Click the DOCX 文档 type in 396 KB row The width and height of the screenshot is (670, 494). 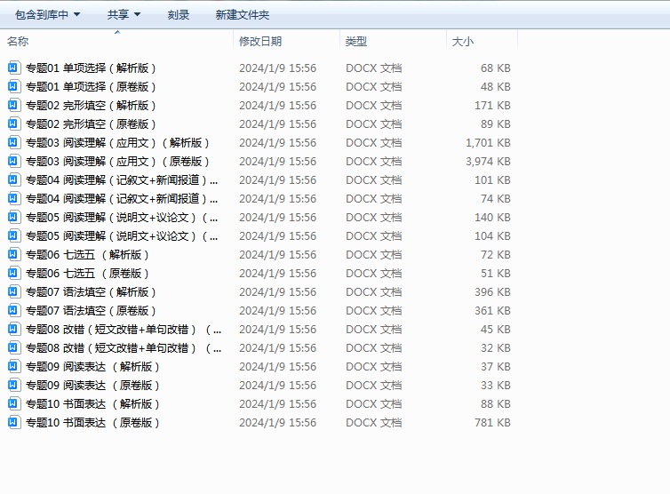point(374,292)
